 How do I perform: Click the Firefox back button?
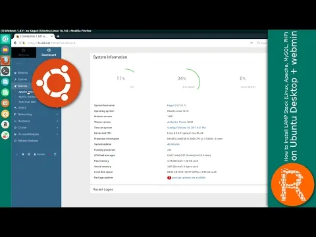point(15,43)
